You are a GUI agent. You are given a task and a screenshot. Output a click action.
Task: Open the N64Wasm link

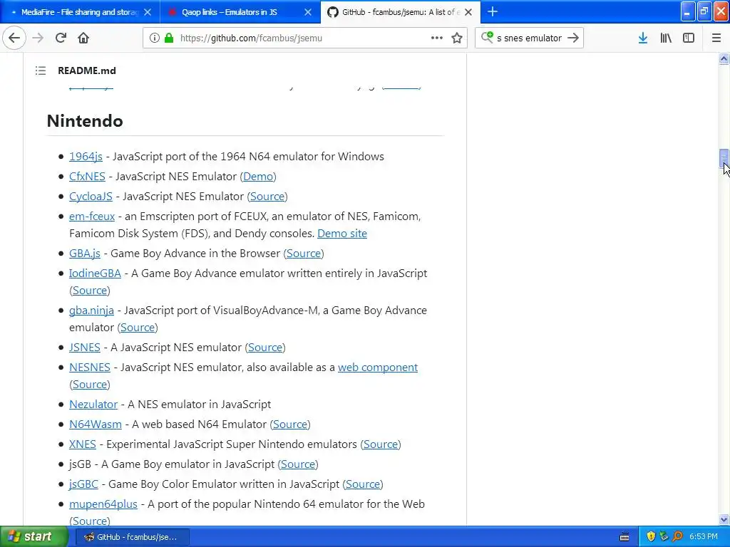96,424
